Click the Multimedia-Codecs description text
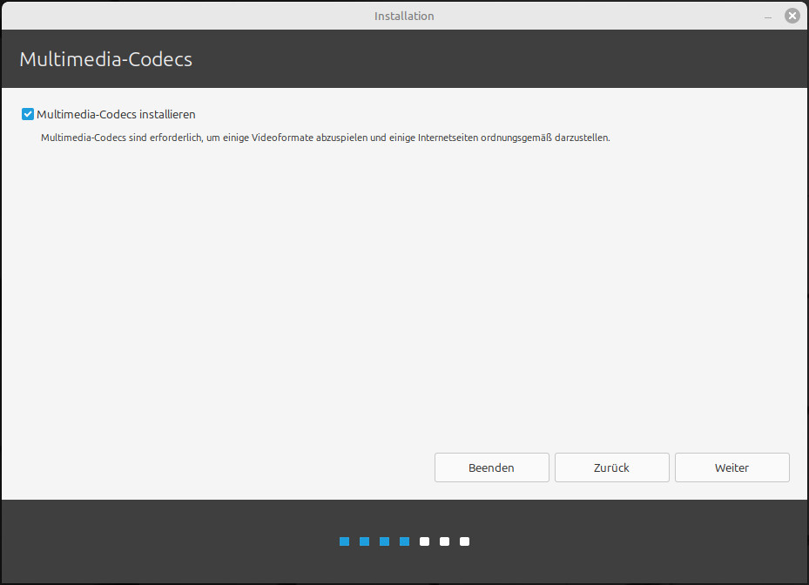Screen dimensions: 809x585 (x=325, y=138)
